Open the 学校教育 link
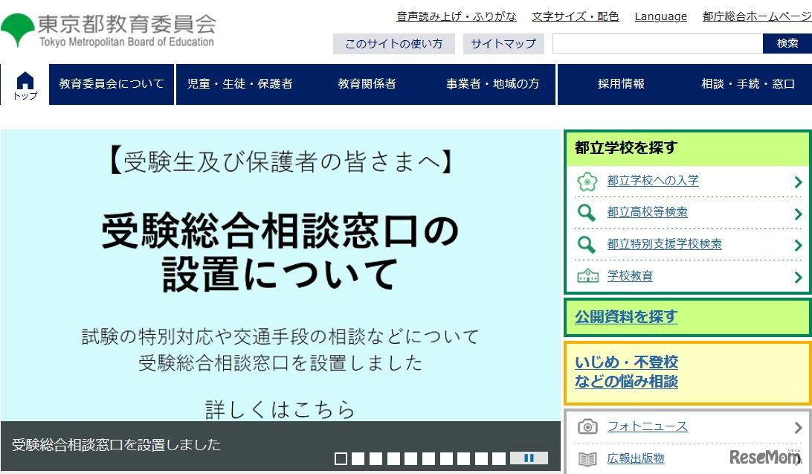Viewport: 812px width, 474px height. point(630,275)
